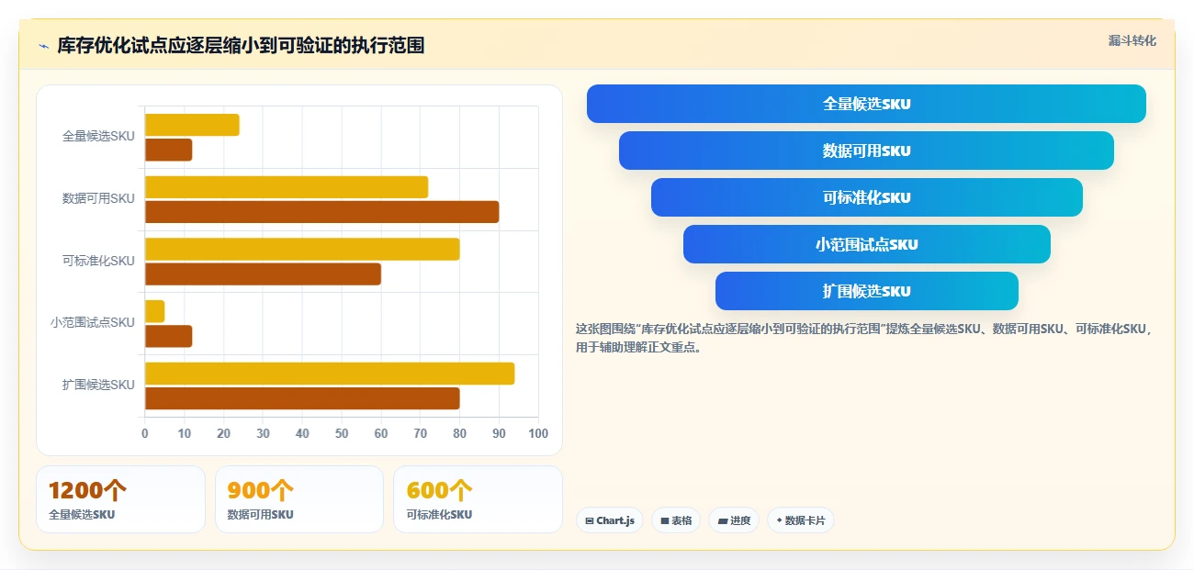Click the brown bar for 数据可用SKU

point(321,212)
